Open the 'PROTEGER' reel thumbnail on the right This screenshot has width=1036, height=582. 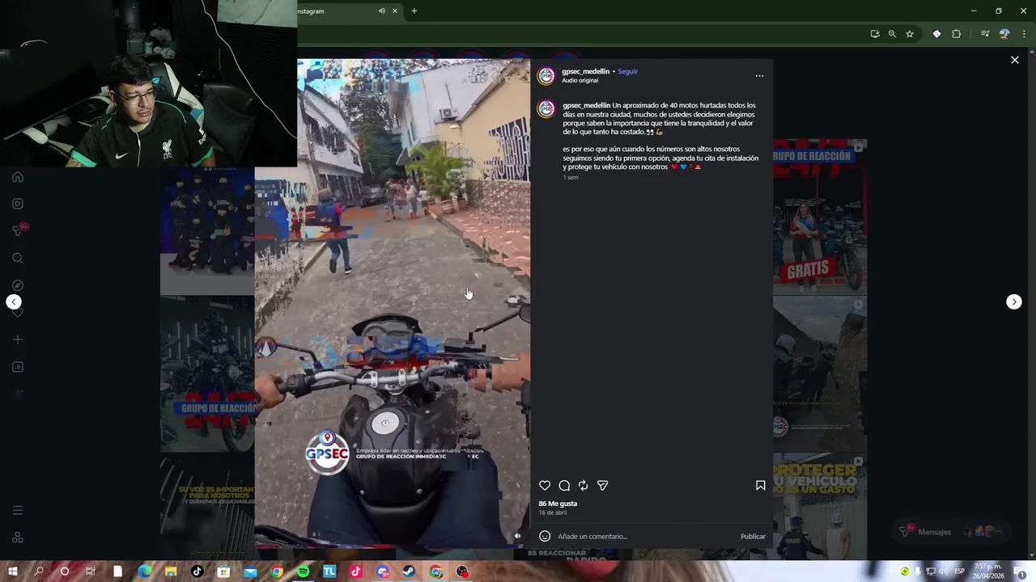(x=820, y=507)
